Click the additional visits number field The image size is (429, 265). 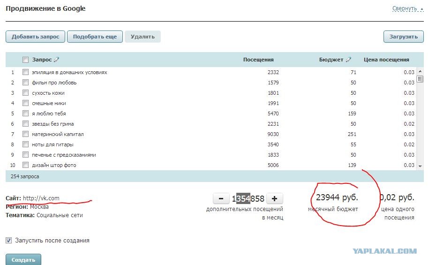(x=248, y=198)
